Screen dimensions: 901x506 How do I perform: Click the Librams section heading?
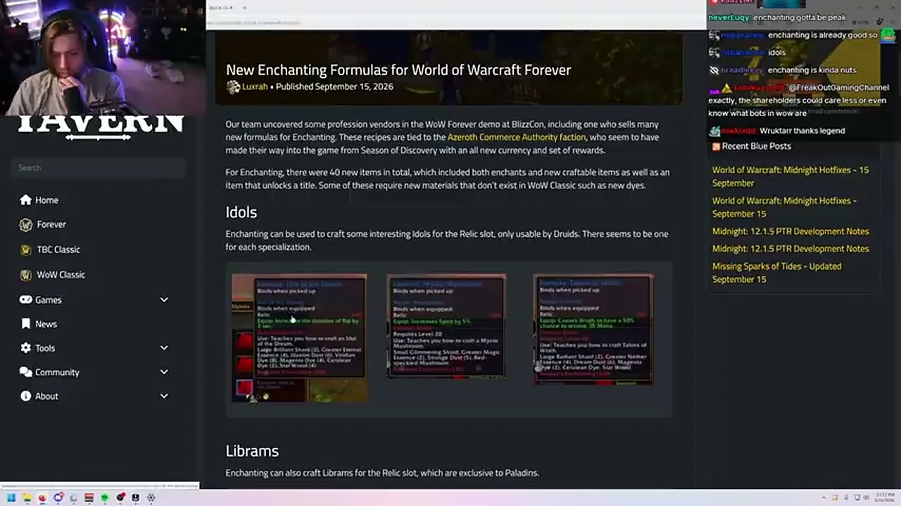pyautogui.click(x=252, y=451)
